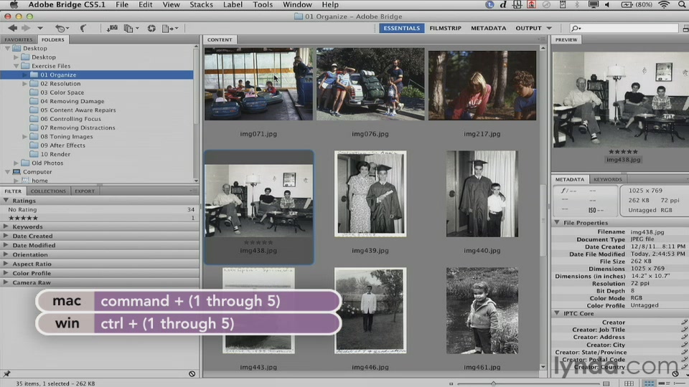Go back with the back arrow
This screenshot has width=689, height=387.
pyautogui.click(x=12, y=28)
